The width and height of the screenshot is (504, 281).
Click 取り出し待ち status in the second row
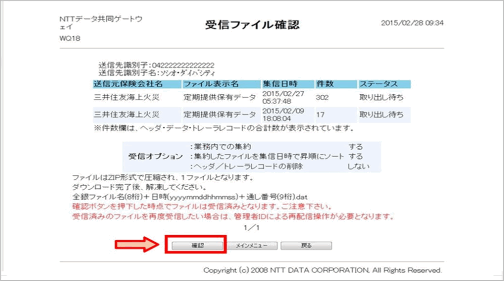[x=381, y=115]
